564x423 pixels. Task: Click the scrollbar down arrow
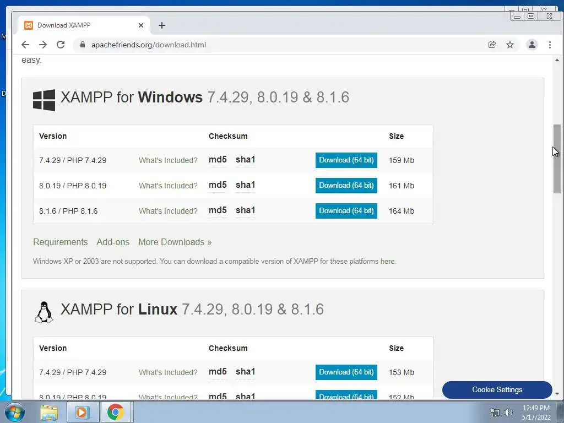coord(557,394)
